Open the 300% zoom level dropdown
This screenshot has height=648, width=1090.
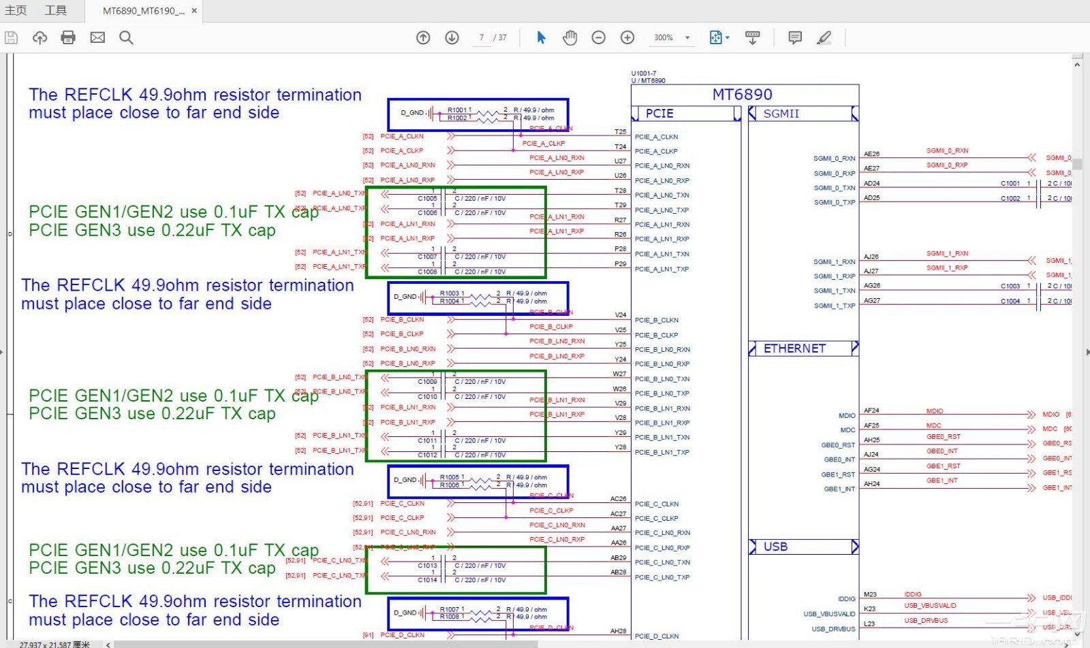pos(687,37)
